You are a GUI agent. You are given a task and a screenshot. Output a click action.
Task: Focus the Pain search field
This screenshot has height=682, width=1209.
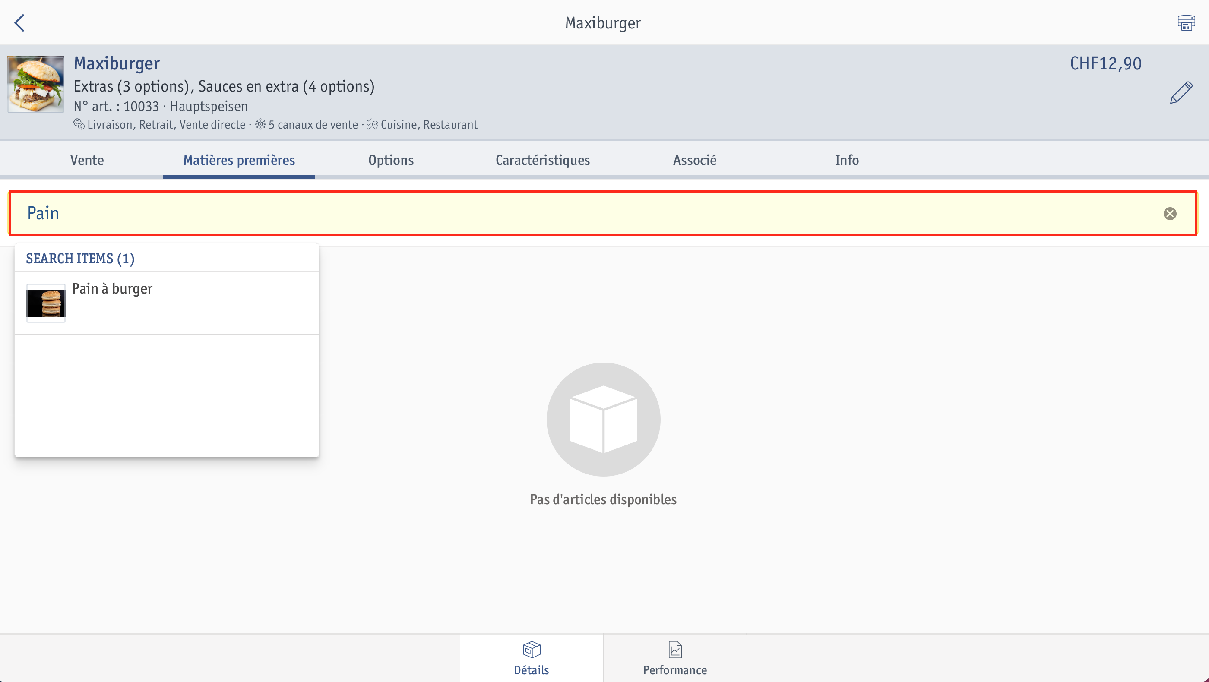click(603, 213)
